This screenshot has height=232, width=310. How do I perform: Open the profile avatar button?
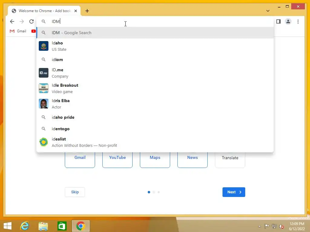click(x=288, y=21)
